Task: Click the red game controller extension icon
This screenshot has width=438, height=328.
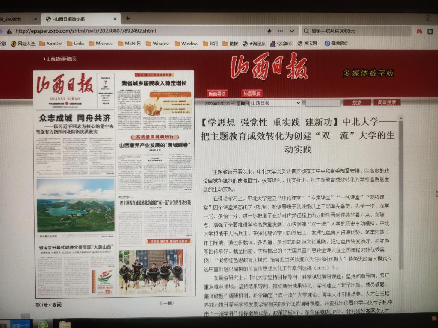Action: coord(419,31)
